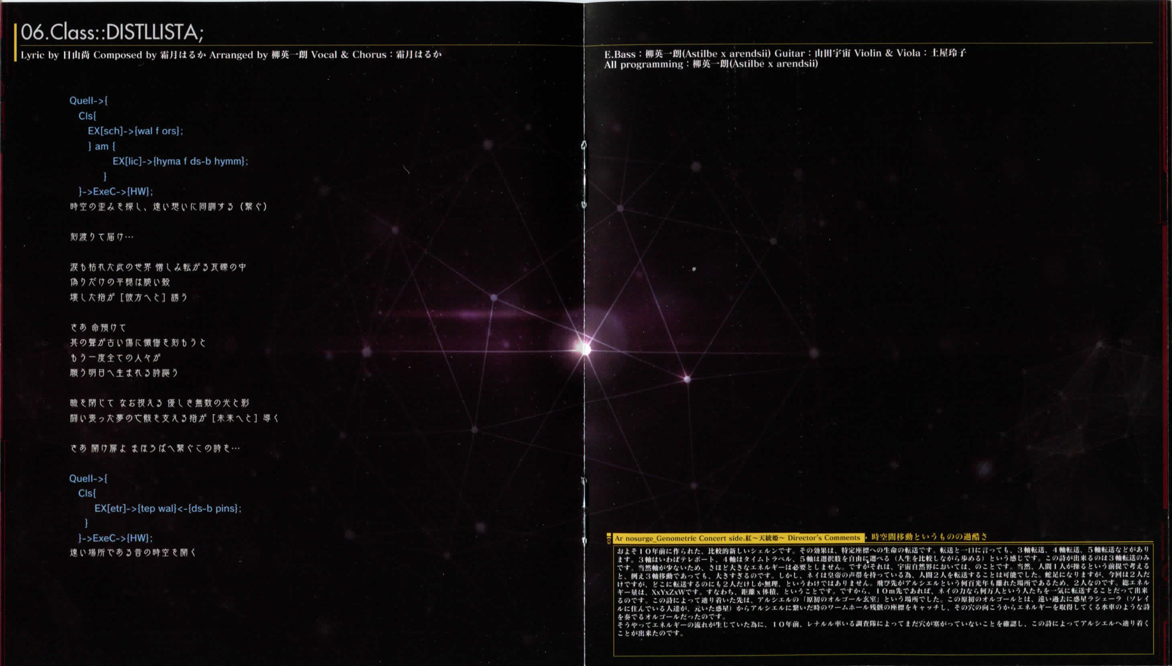Click the EX[sch]->{wal f ors}; line
Viewport: 1172px width, 666px height.
tap(135, 131)
